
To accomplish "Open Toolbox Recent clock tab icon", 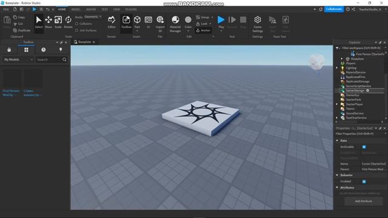I will (x=43, y=50).
